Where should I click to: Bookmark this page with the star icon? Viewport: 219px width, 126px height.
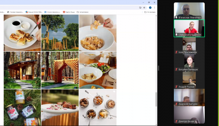tap(144, 8)
